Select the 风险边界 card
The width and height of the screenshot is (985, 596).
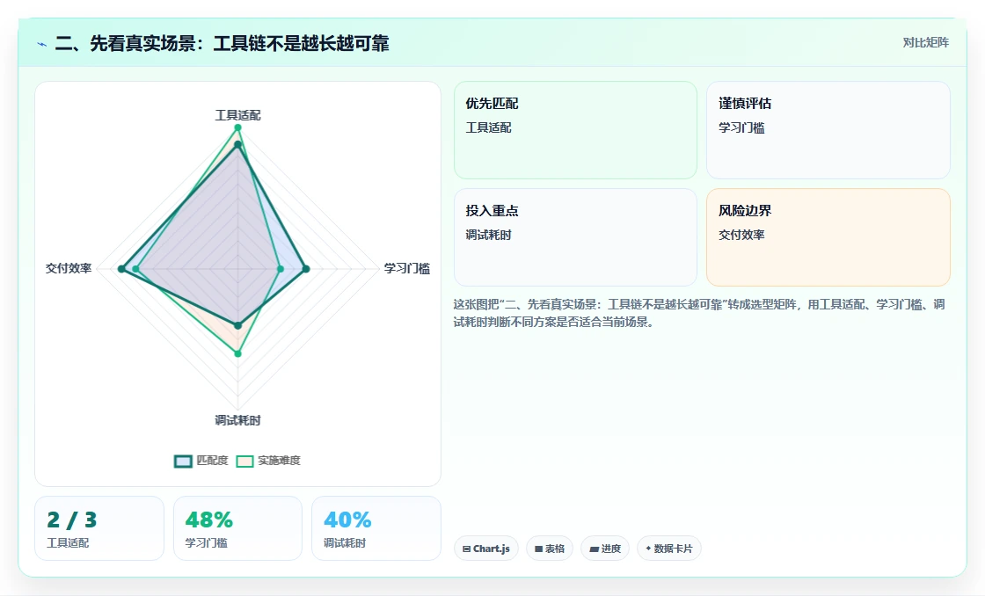click(x=828, y=237)
